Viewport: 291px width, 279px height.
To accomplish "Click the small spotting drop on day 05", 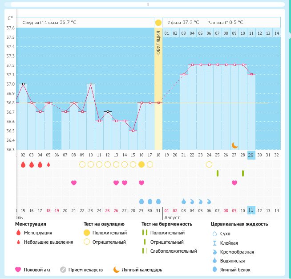I will [x=48, y=164].
